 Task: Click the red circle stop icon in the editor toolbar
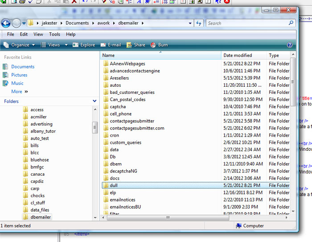pos(227,1)
